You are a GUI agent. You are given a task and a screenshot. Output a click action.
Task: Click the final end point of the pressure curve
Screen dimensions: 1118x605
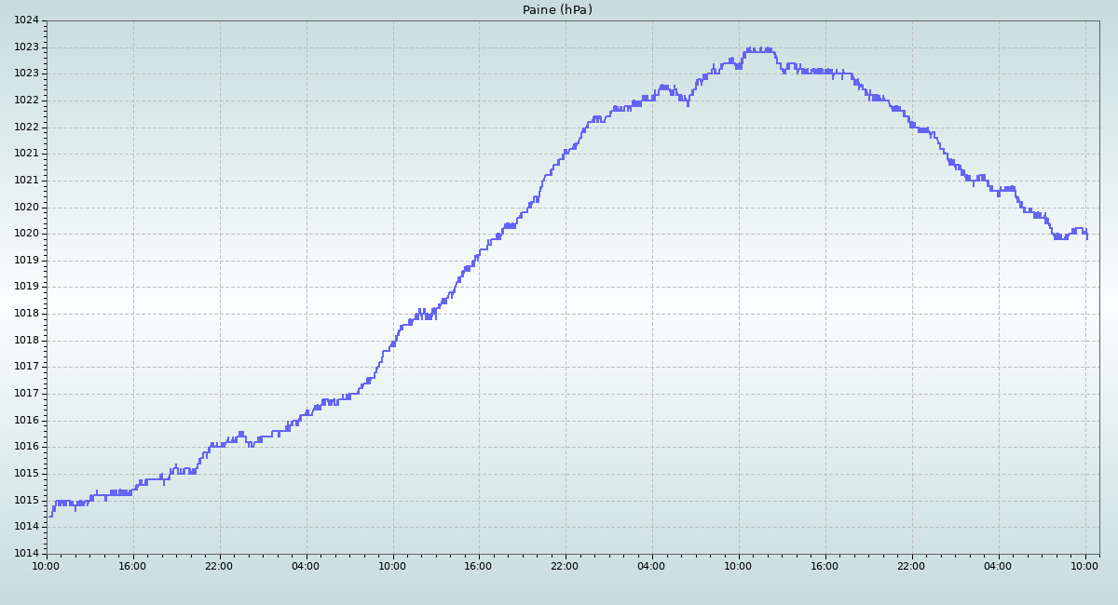click(x=1086, y=238)
